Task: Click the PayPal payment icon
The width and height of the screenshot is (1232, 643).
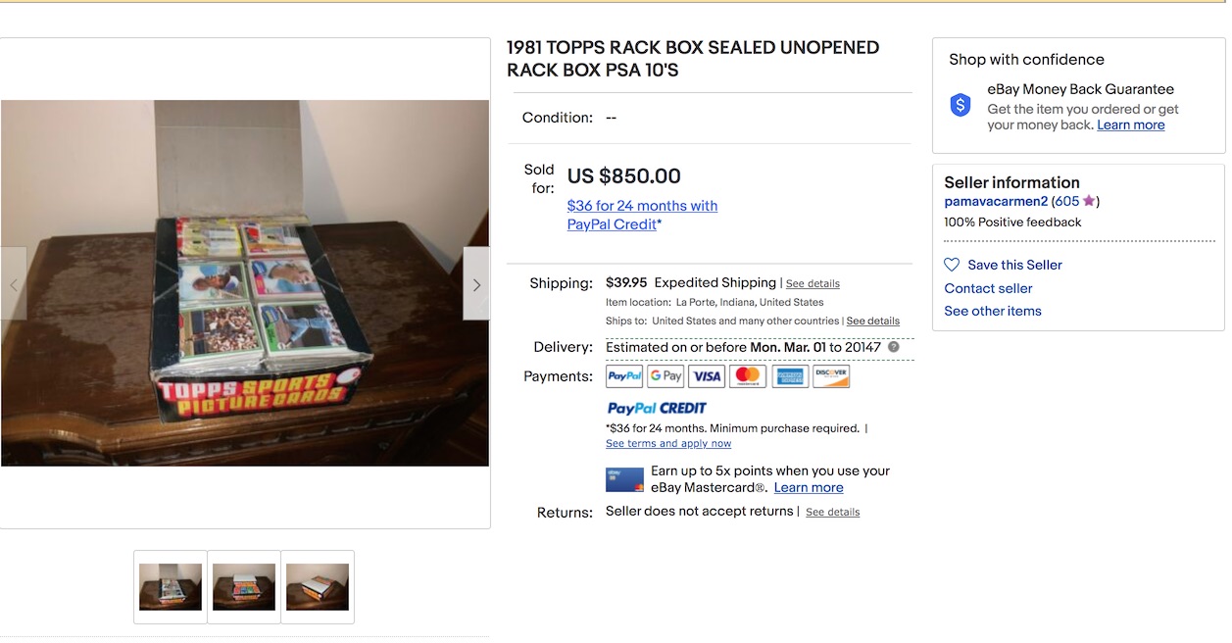Action: 624,376
